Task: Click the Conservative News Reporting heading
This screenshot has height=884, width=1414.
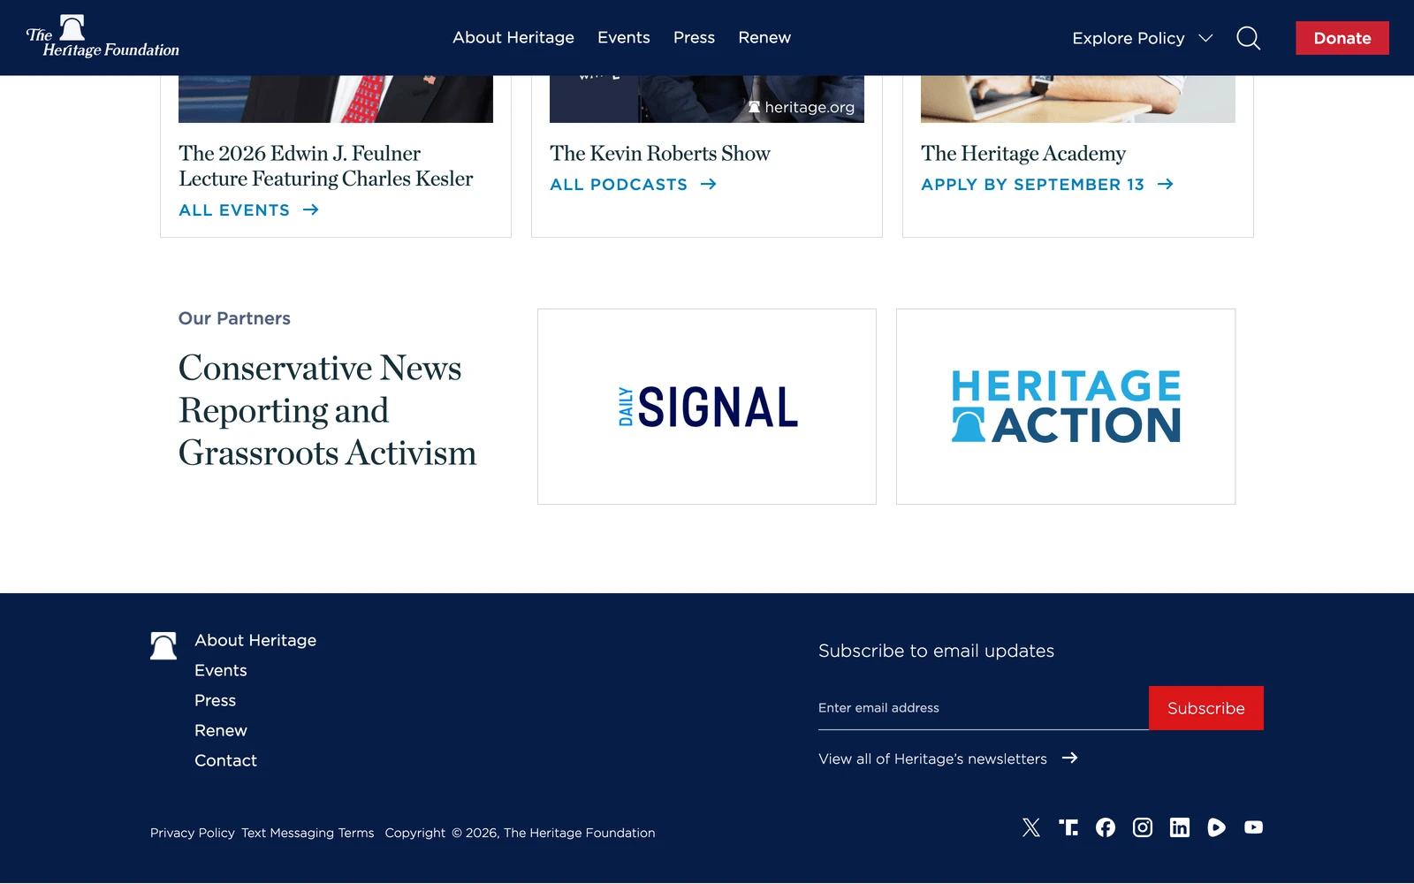Action: [x=327, y=410]
